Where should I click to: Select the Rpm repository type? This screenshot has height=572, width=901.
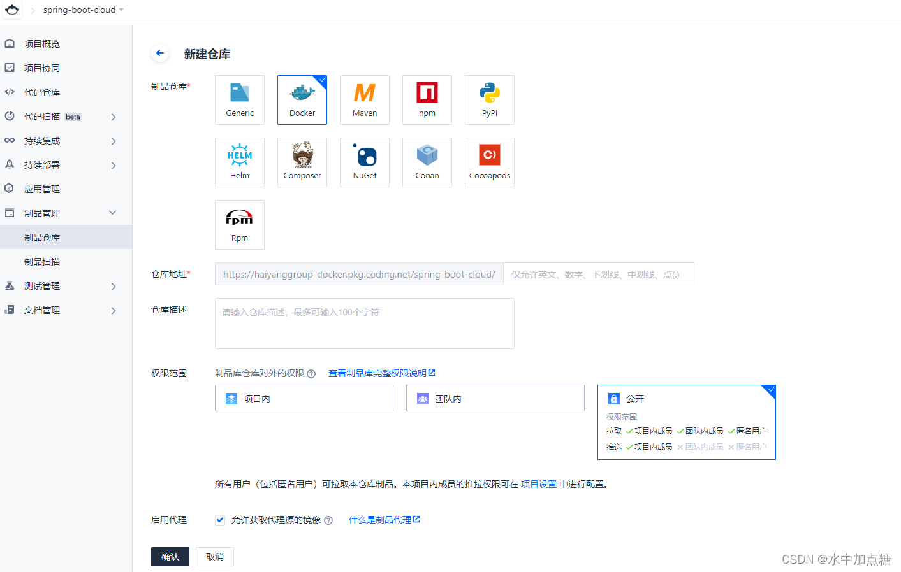(x=240, y=225)
